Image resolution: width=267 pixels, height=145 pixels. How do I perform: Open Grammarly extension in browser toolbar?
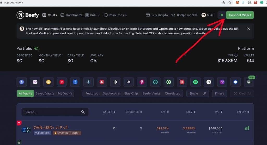click(x=262, y=3)
